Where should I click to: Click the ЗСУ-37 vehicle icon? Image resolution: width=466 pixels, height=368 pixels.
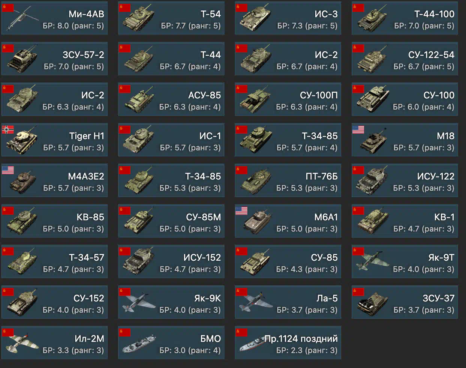[372, 303]
